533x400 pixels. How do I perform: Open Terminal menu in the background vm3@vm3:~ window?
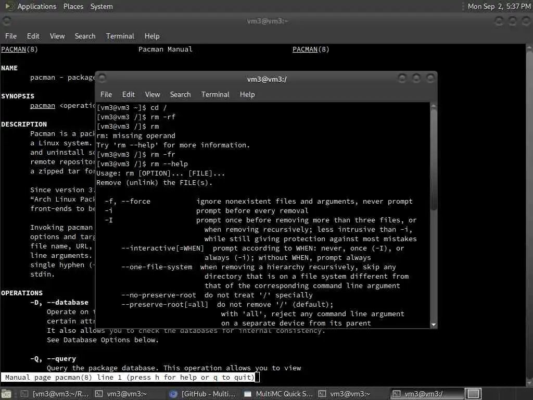coord(120,36)
